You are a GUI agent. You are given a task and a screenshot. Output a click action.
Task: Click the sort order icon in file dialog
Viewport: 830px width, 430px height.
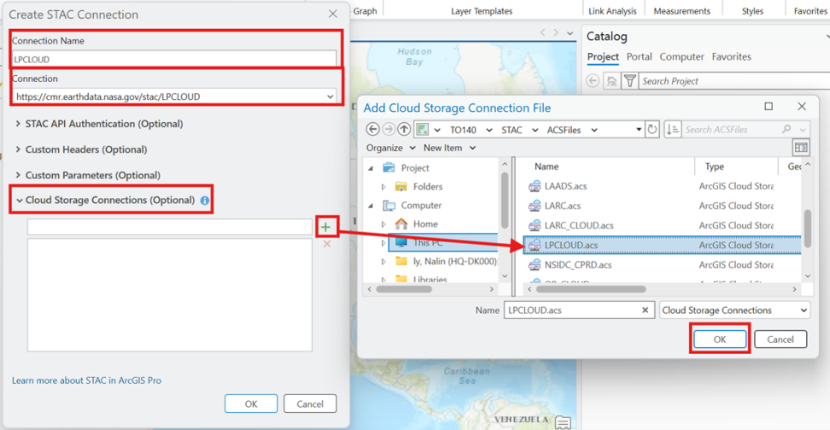click(672, 130)
